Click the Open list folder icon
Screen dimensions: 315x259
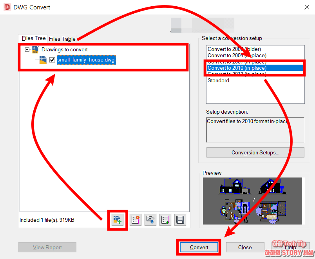[x=150, y=220]
